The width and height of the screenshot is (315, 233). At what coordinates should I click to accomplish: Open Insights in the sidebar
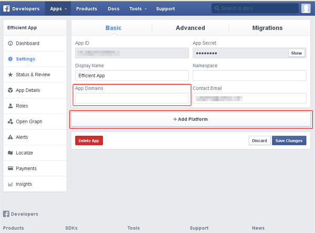pyautogui.click(x=35, y=184)
